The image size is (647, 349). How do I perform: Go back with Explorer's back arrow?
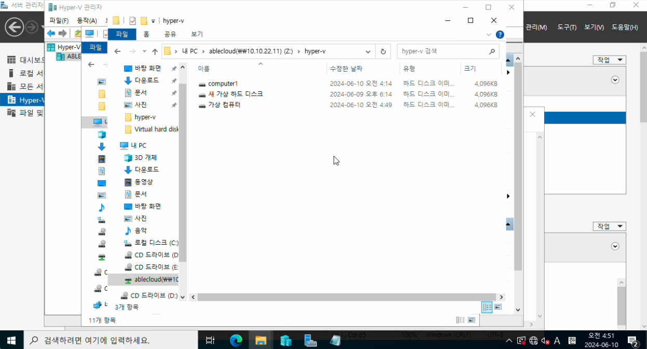point(117,51)
